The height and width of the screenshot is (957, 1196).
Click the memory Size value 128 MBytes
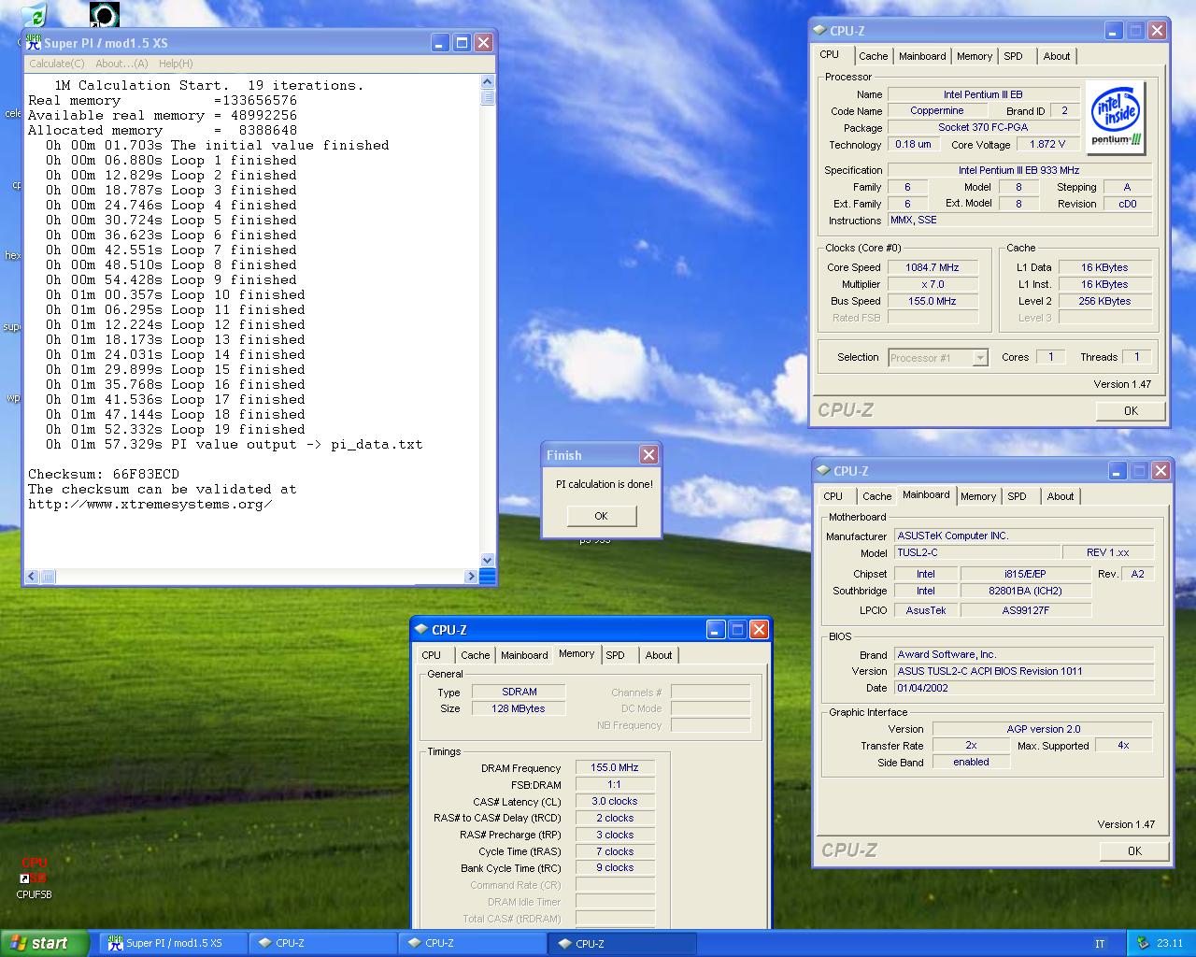coord(520,708)
